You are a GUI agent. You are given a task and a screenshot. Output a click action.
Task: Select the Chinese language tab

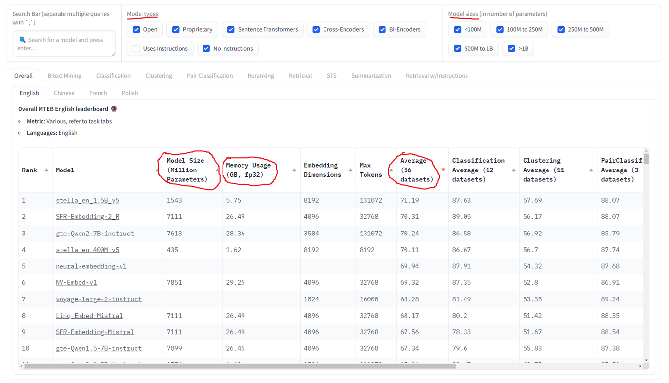[64, 93]
